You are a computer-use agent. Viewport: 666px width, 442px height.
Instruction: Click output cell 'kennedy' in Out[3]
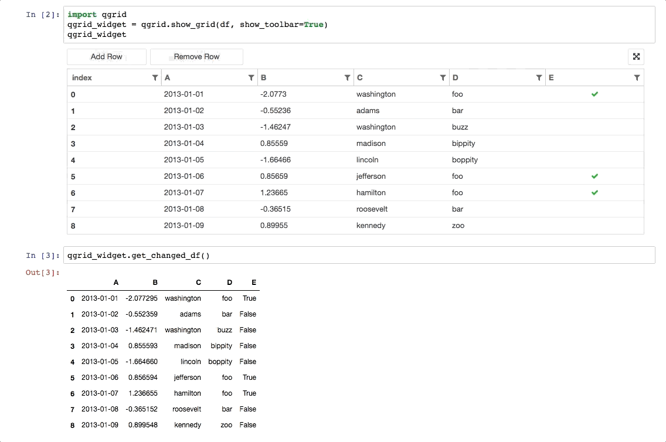click(188, 425)
